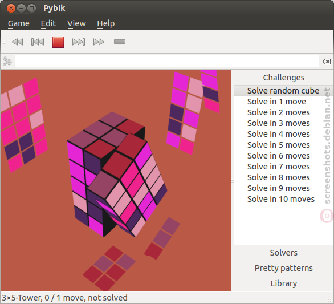Click the gears icon beside move field

coord(7,62)
